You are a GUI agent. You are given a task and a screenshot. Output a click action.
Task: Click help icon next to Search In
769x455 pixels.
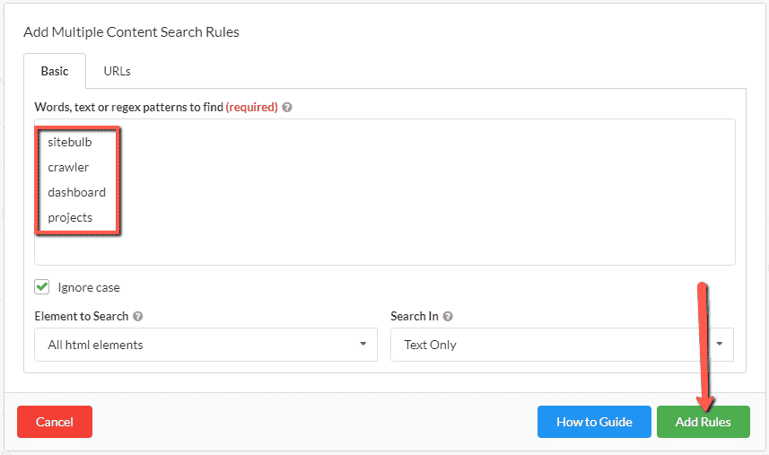click(x=448, y=316)
